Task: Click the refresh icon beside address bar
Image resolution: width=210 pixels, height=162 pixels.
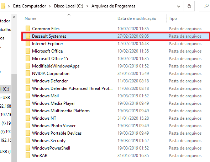Action: pos(189,6)
